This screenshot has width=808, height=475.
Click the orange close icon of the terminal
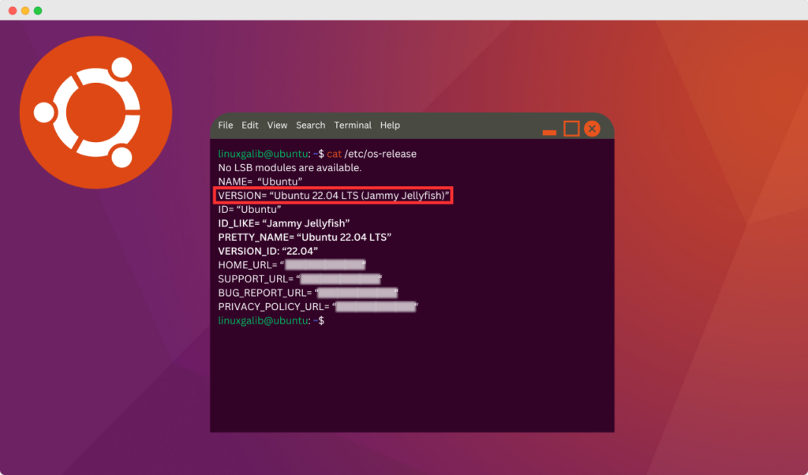[x=592, y=128]
